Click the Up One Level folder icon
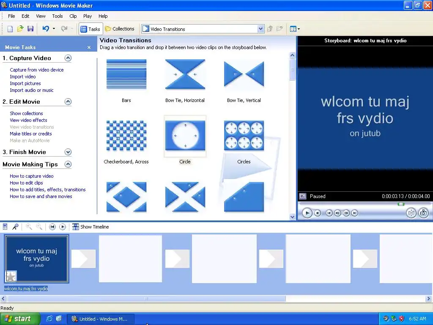The image size is (433, 325). click(270, 29)
